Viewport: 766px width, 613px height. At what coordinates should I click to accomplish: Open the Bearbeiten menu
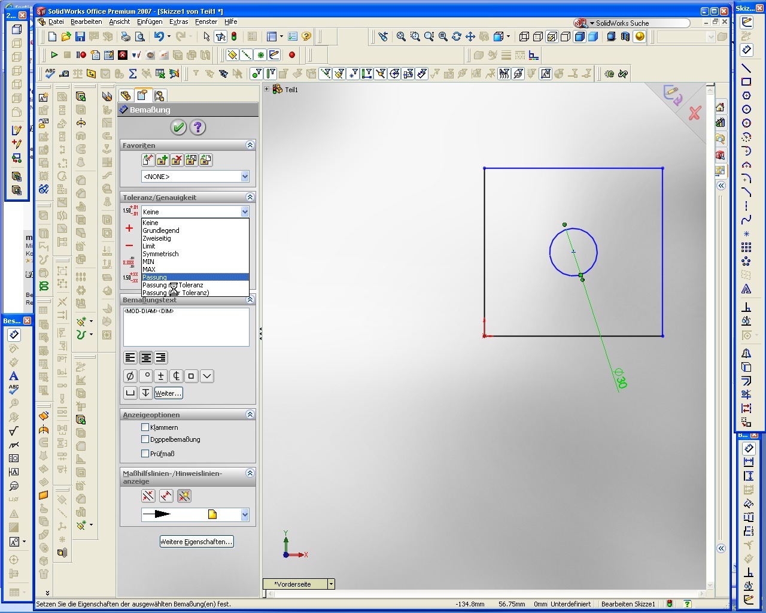tap(86, 22)
